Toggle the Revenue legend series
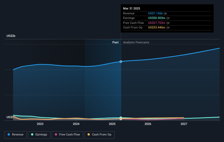224x142 pixels. (x=16, y=135)
